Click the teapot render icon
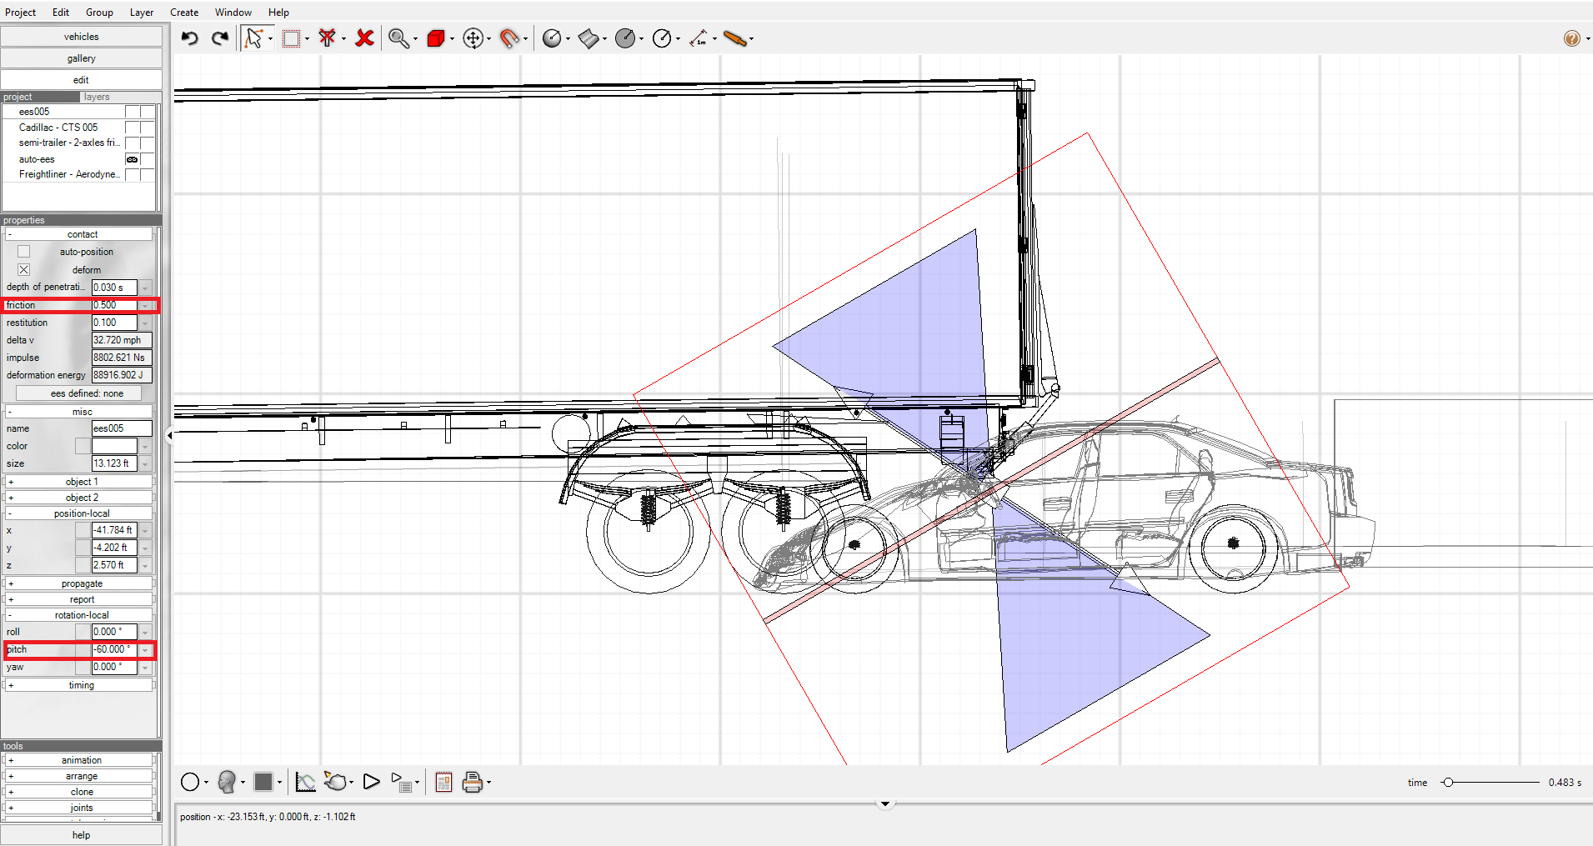The image size is (1593, 846). tap(336, 782)
